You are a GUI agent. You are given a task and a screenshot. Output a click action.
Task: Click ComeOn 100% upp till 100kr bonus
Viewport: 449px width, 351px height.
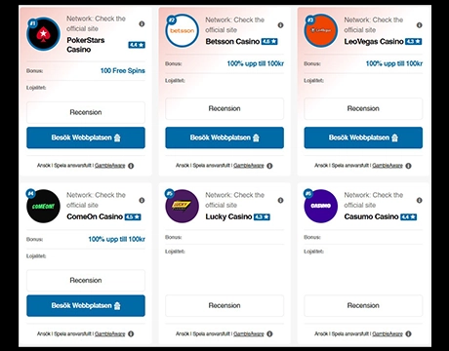117,239
